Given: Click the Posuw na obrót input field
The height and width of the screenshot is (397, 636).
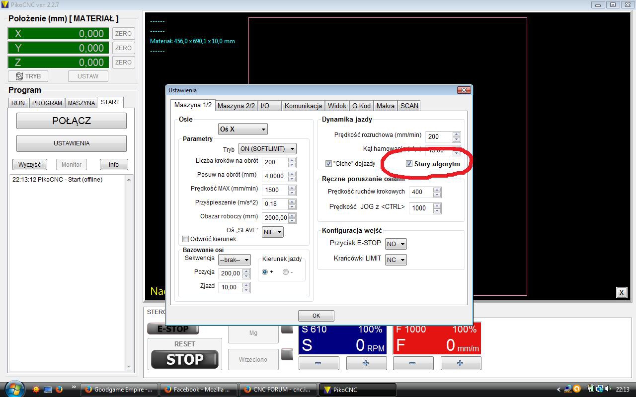Looking at the screenshot, I should 276,176.
